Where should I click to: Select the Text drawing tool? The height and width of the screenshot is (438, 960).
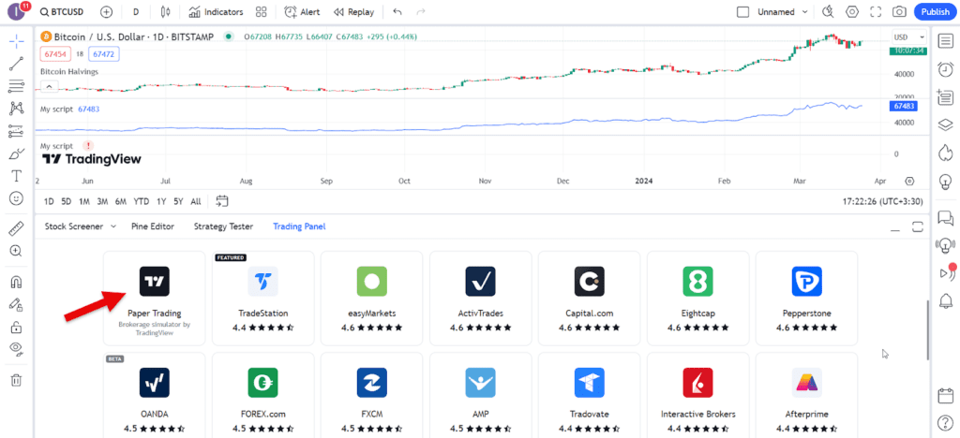16,176
